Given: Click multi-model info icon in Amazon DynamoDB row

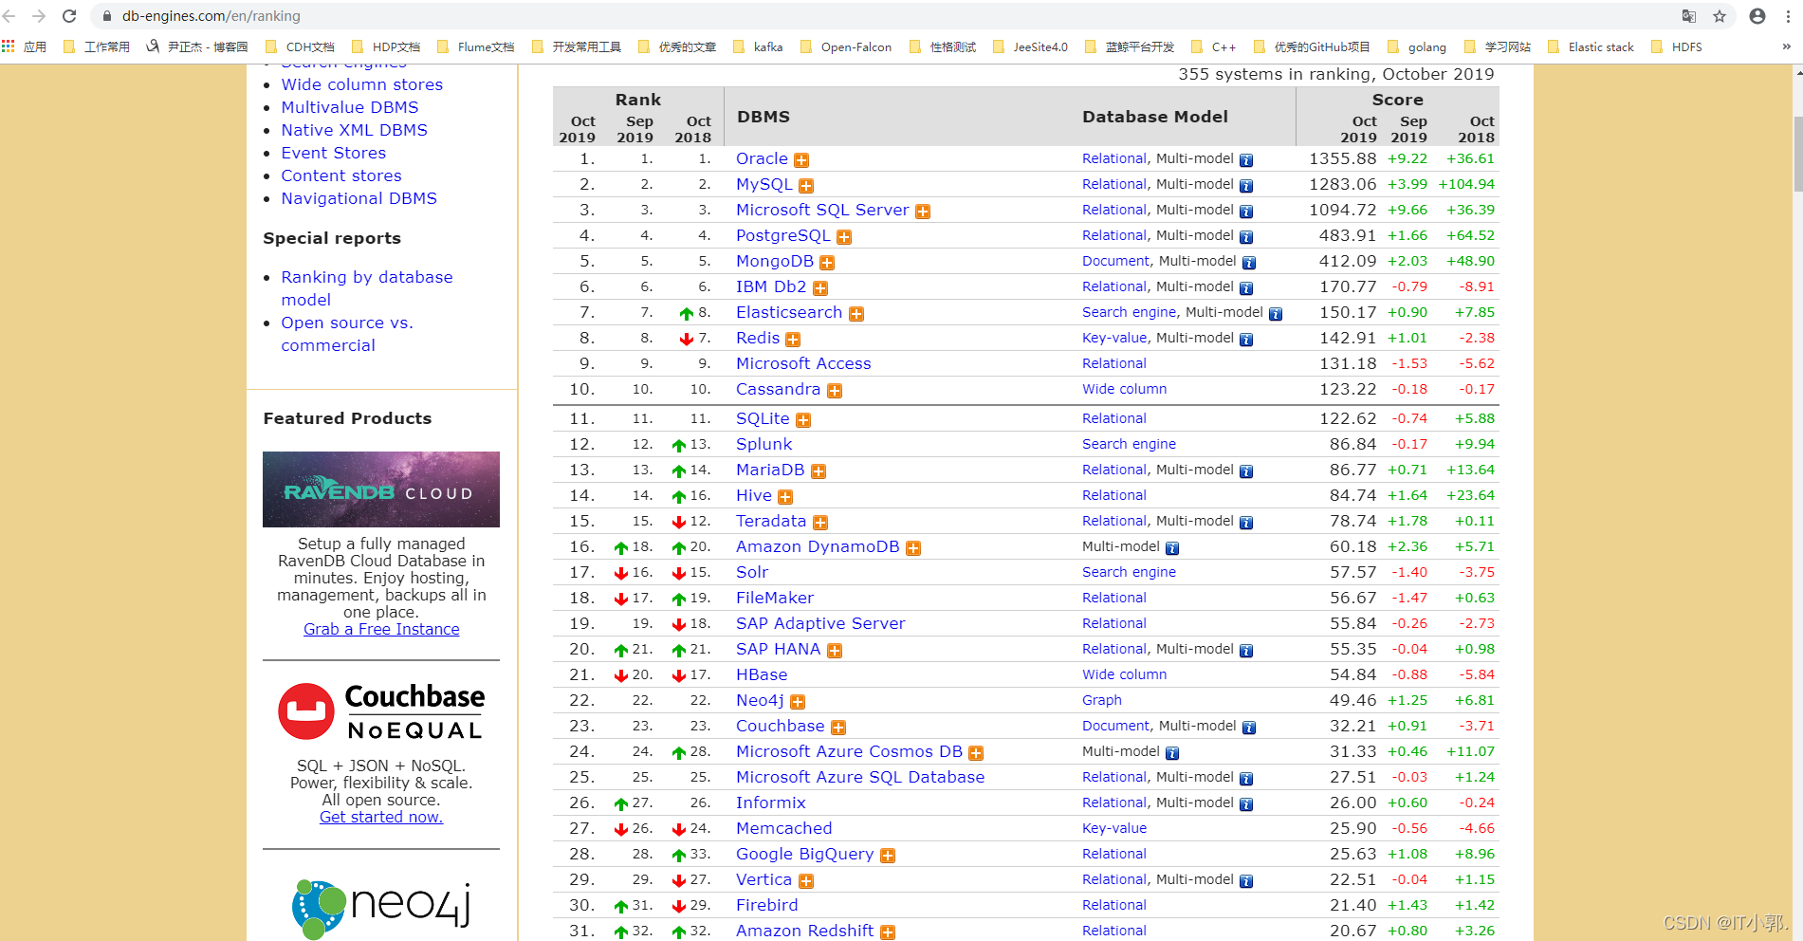Looking at the screenshot, I should [x=1172, y=548].
